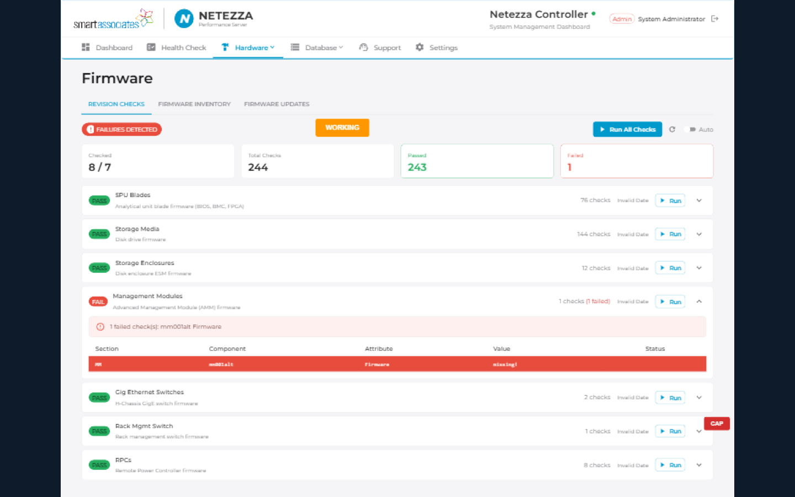Open the Database dropdown menu

pyautogui.click(x=317, y=47)
